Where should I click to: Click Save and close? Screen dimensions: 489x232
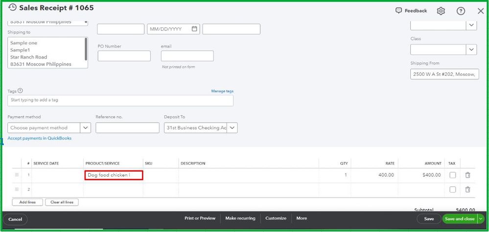(460, 219)
